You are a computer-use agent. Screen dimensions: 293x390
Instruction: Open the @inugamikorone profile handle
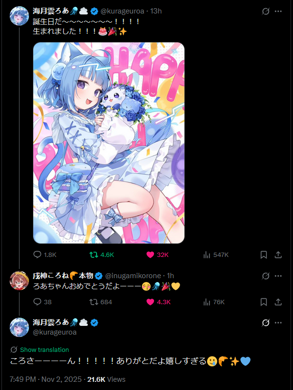point(133,276)
